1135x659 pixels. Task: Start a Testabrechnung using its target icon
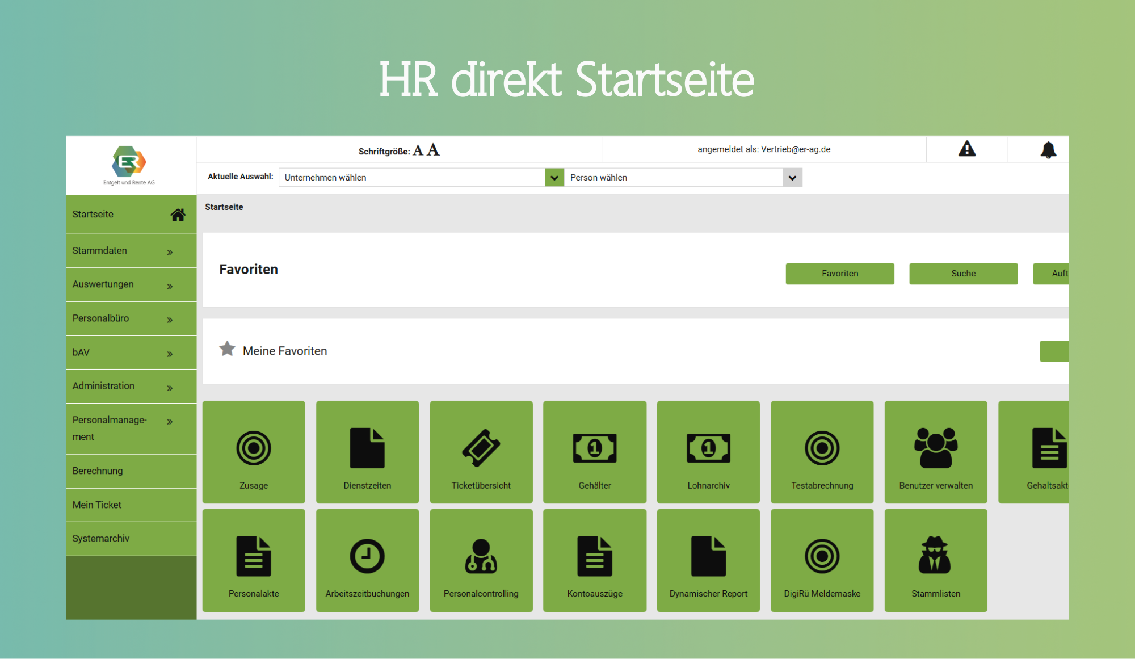click(822, 447)
